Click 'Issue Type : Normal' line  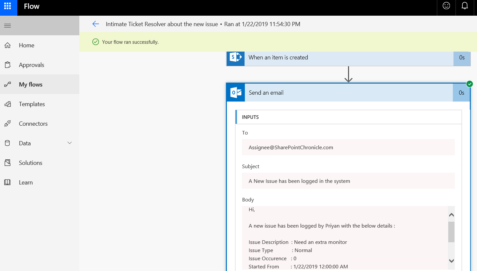(280, 250)
